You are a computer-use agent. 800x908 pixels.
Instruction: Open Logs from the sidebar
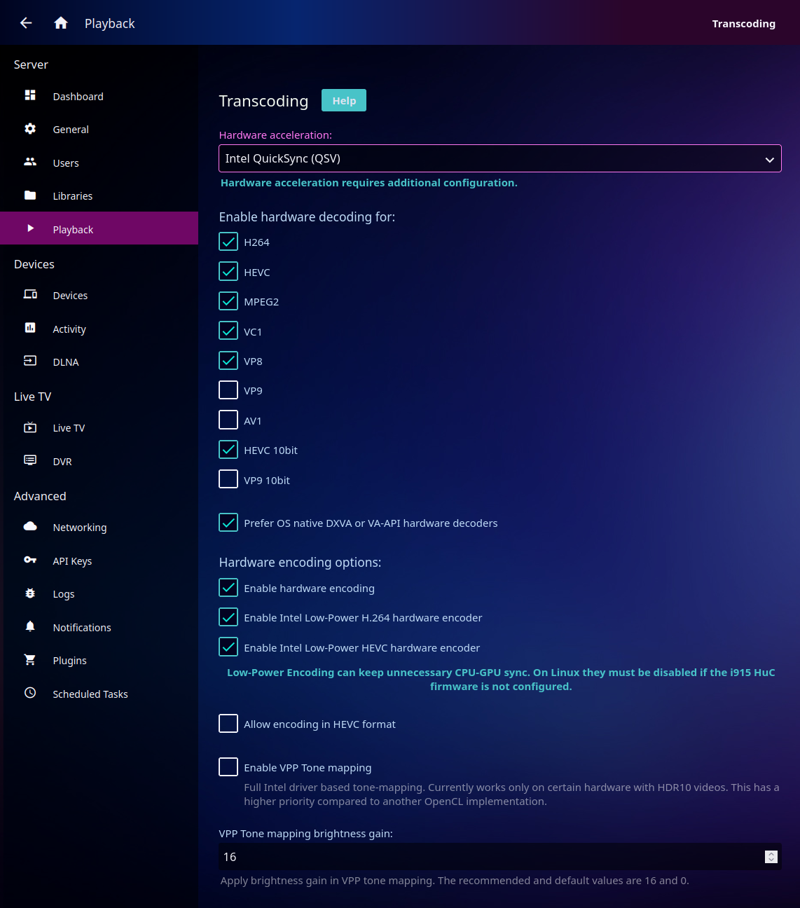64,594
